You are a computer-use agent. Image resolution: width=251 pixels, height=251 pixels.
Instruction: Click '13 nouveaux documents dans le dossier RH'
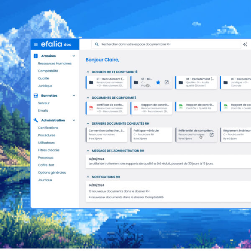[119, 191]
